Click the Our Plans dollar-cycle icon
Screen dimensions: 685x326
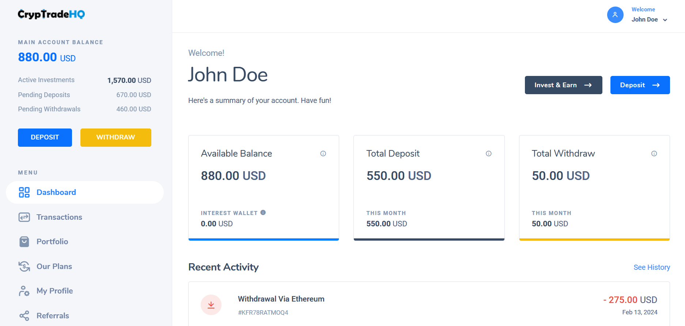point(24,266)
